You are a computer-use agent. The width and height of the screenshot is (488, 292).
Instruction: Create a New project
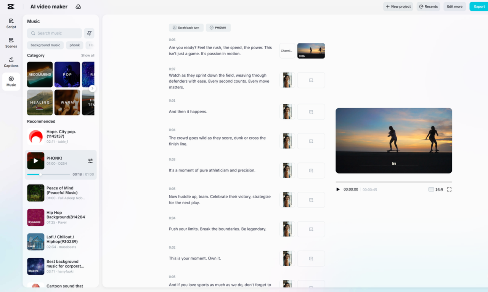398,6
